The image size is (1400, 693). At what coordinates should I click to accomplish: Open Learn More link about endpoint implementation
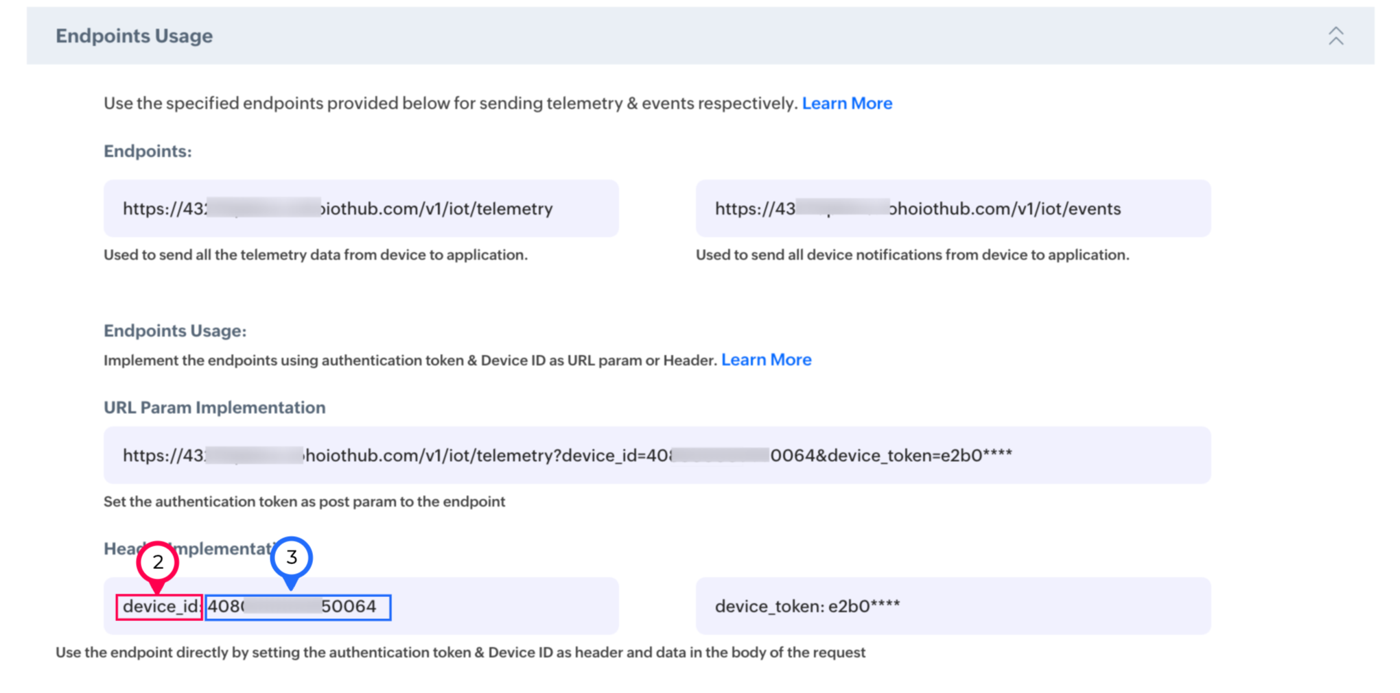tap(766, 360)
